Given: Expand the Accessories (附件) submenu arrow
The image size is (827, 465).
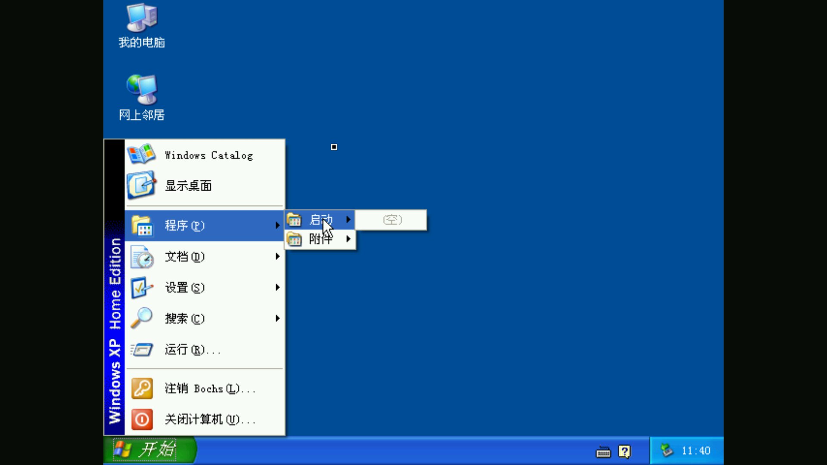Looking at the screenshot, I should [348, 239].
